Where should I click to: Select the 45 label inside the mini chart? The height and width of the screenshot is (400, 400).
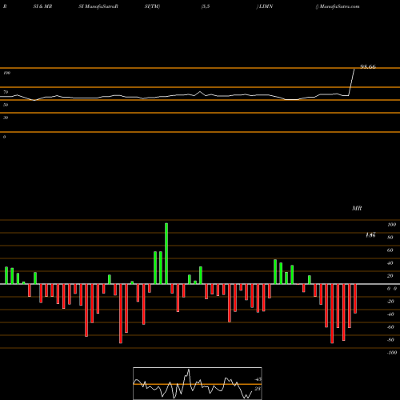(258, 379)
